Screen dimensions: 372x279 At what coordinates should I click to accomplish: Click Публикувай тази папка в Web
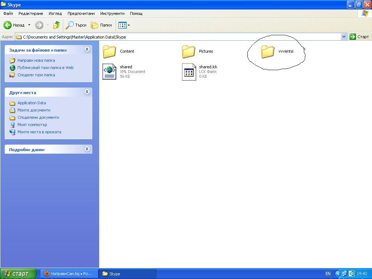pos(45,68)
